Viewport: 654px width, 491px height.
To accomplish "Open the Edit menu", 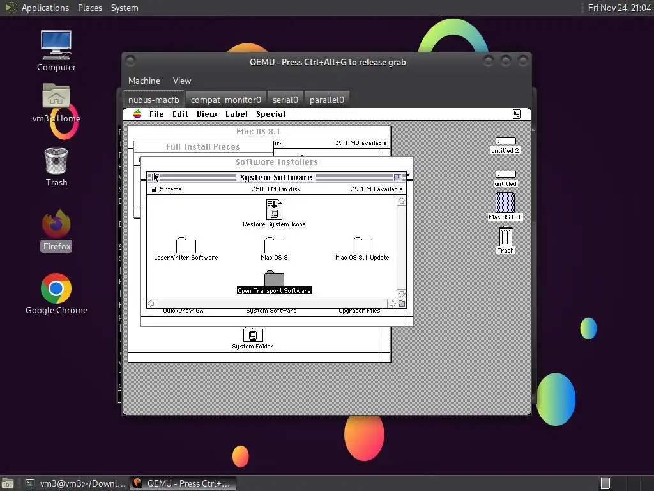I will pyautogui.click(x=180, y=114).
